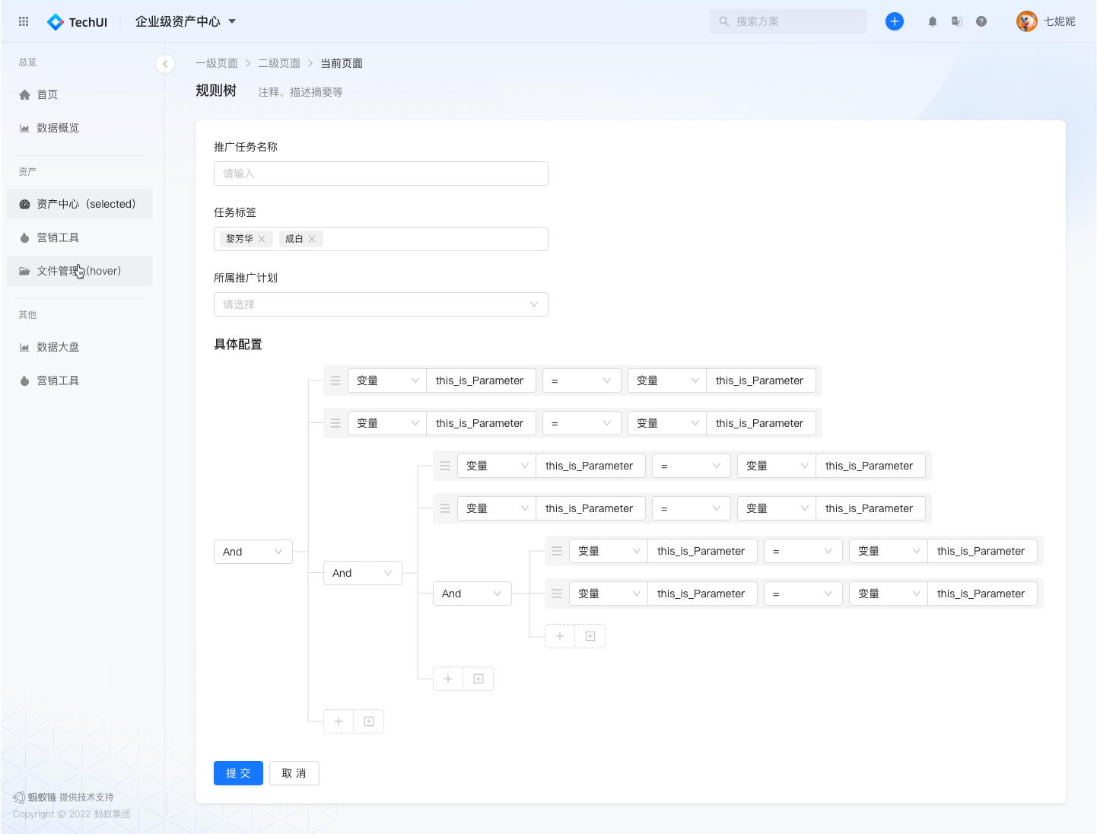
Task: Open the third row's operator = dropdown
Action: pos(692,466)
